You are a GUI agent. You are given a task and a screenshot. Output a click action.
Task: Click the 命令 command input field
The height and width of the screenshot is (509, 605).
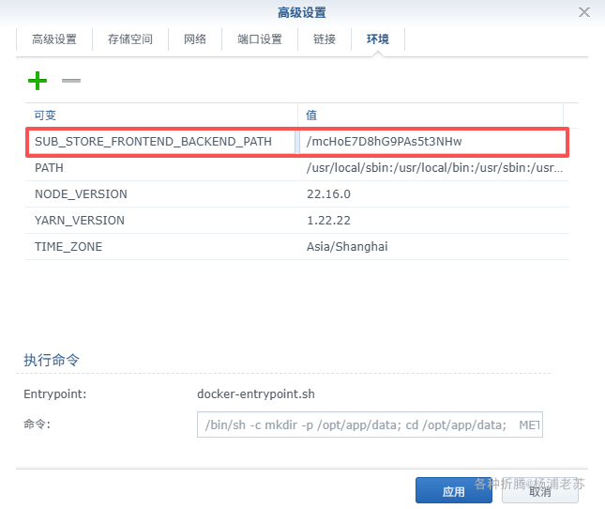pos(370,424)
